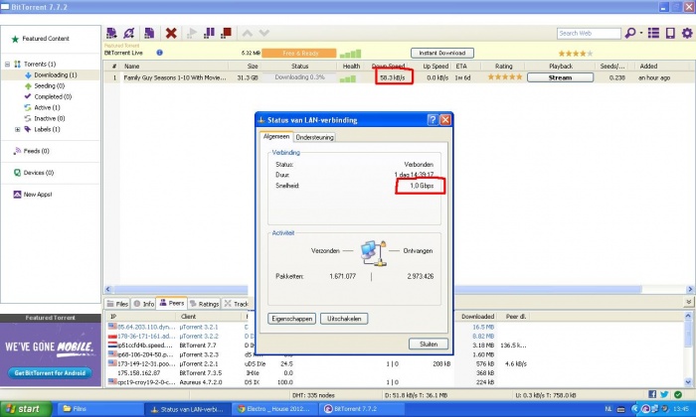This screenshot has width=696, height=417.
Task: Click the green network status check icon
Action: pos(678,394)
